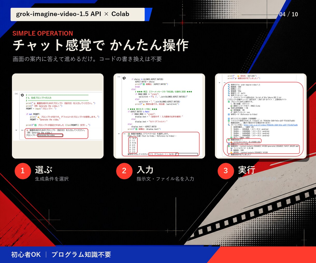
Task: Click the step label '実行'
Action: coord(247,170)
